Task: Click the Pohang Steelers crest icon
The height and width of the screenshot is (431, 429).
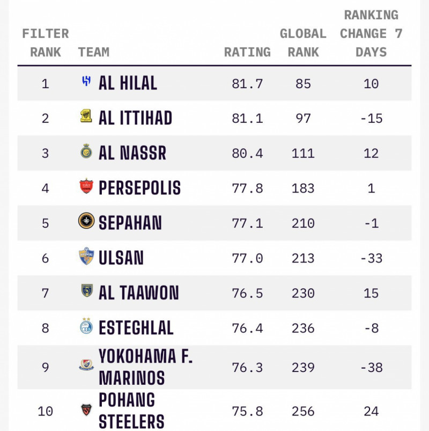Action: pyautogui.click(x=86, y=410)
